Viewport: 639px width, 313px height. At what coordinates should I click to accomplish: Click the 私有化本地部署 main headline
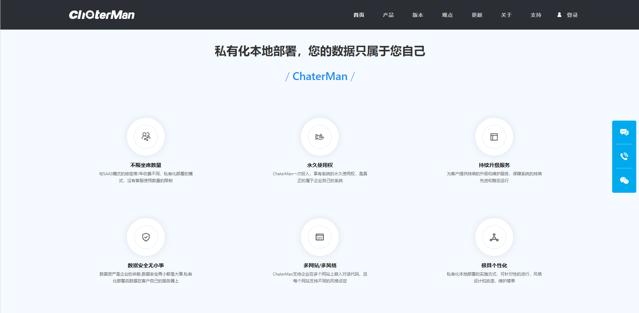(320, 51)
